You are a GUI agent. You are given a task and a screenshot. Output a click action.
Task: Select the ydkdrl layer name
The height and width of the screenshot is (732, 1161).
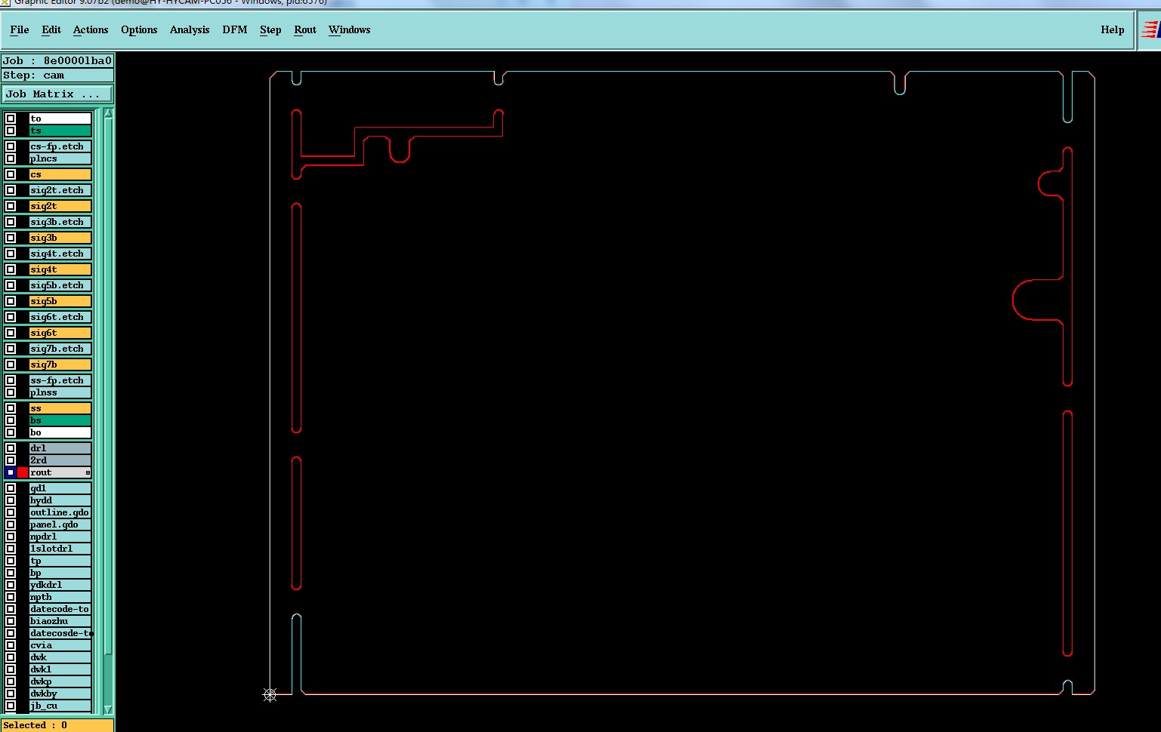point(60,585)
